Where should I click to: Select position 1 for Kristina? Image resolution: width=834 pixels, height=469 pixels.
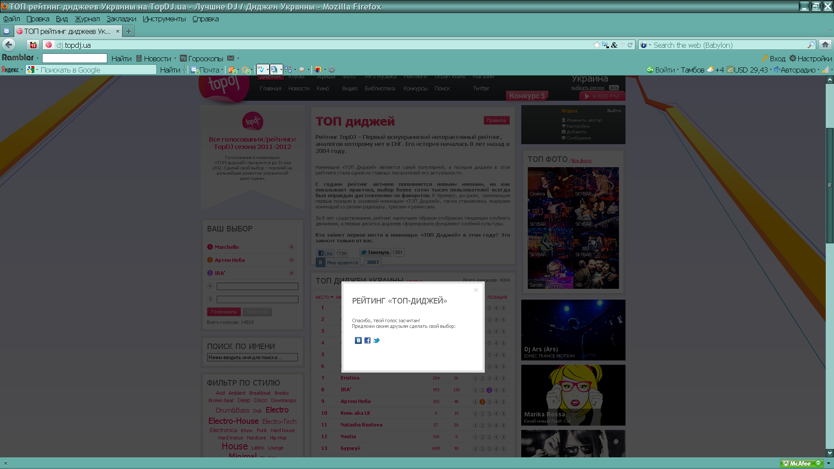click(x=475, y=378)
